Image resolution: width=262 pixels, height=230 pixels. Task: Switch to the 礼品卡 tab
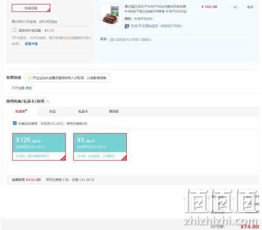point(83,111)
